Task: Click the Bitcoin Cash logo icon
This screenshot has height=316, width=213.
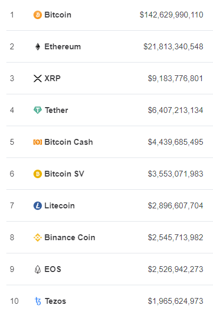Action: tap(38, 142)
